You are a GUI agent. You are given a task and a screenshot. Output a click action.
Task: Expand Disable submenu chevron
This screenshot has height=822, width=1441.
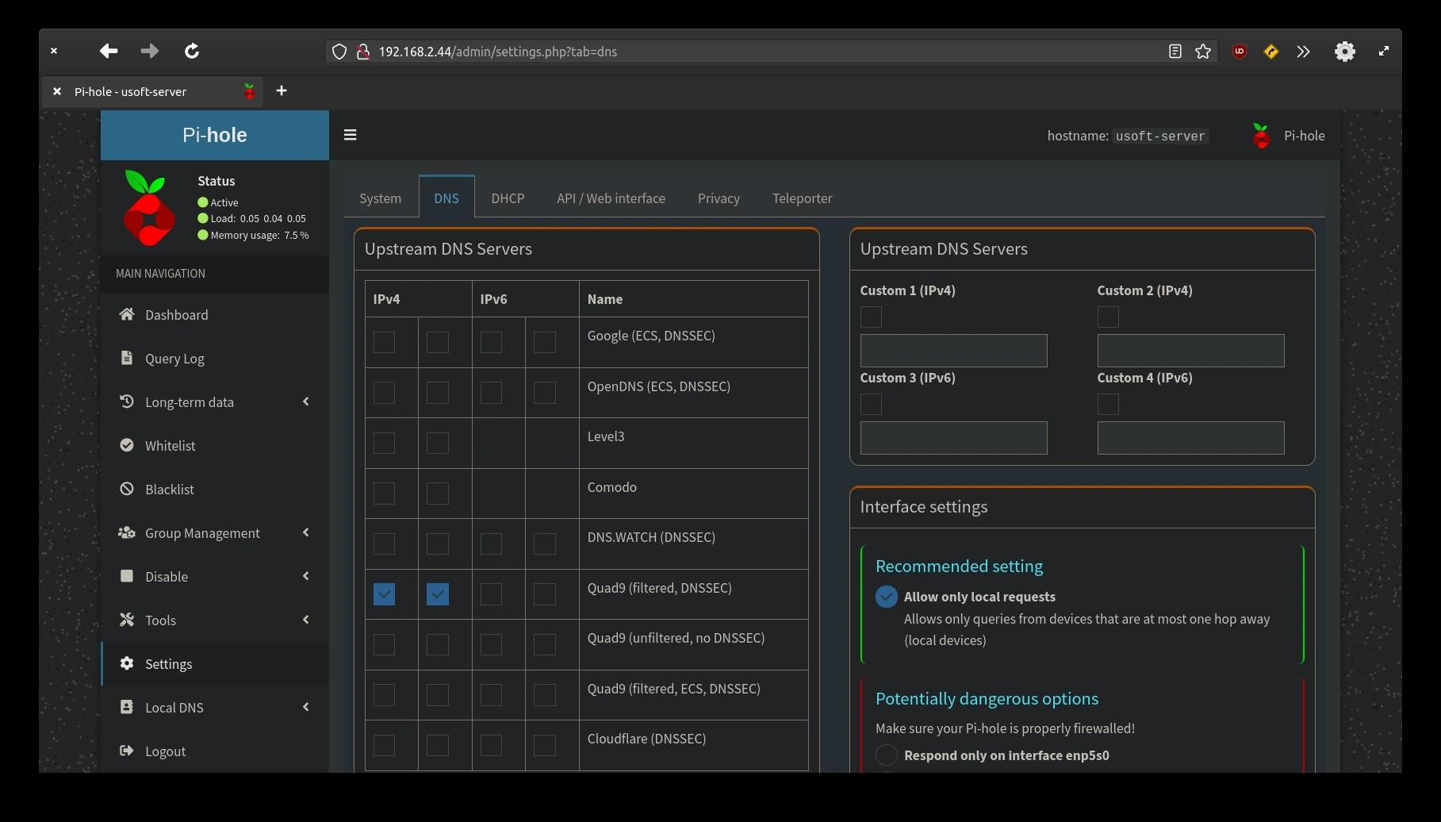point(306,576)
